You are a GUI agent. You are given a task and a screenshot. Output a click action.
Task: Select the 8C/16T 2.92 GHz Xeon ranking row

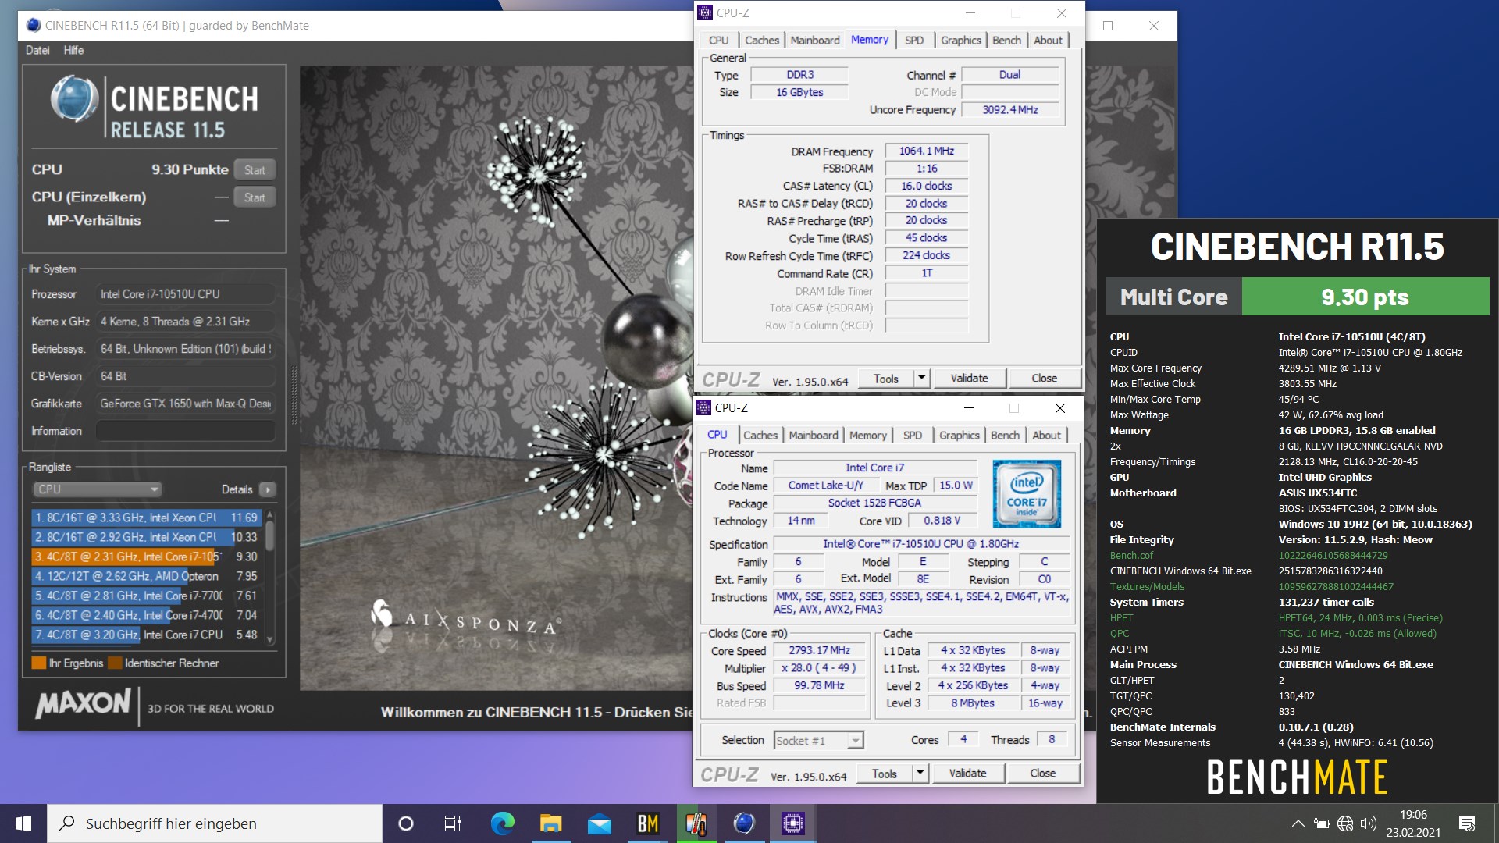(146, 537)
